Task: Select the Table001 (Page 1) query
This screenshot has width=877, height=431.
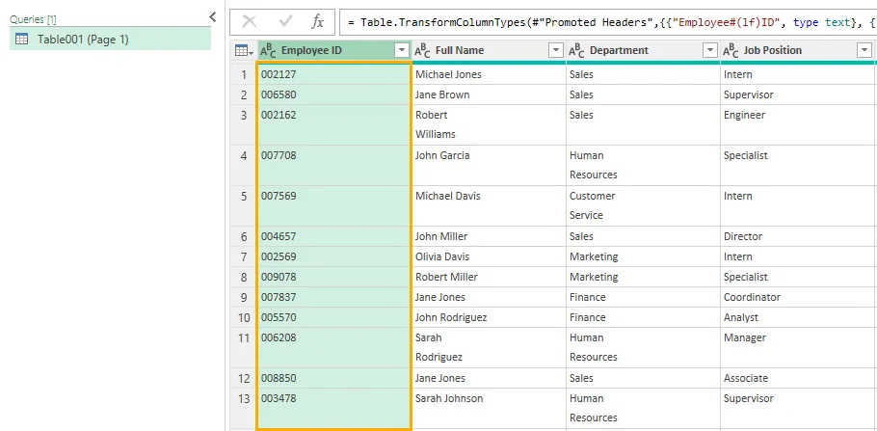Action: pyautogui.click(x=110, y=40)
